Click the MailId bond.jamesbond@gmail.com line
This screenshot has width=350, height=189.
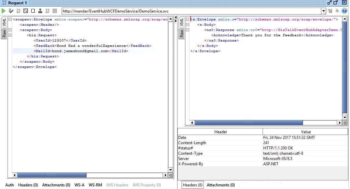click(81, 51)
